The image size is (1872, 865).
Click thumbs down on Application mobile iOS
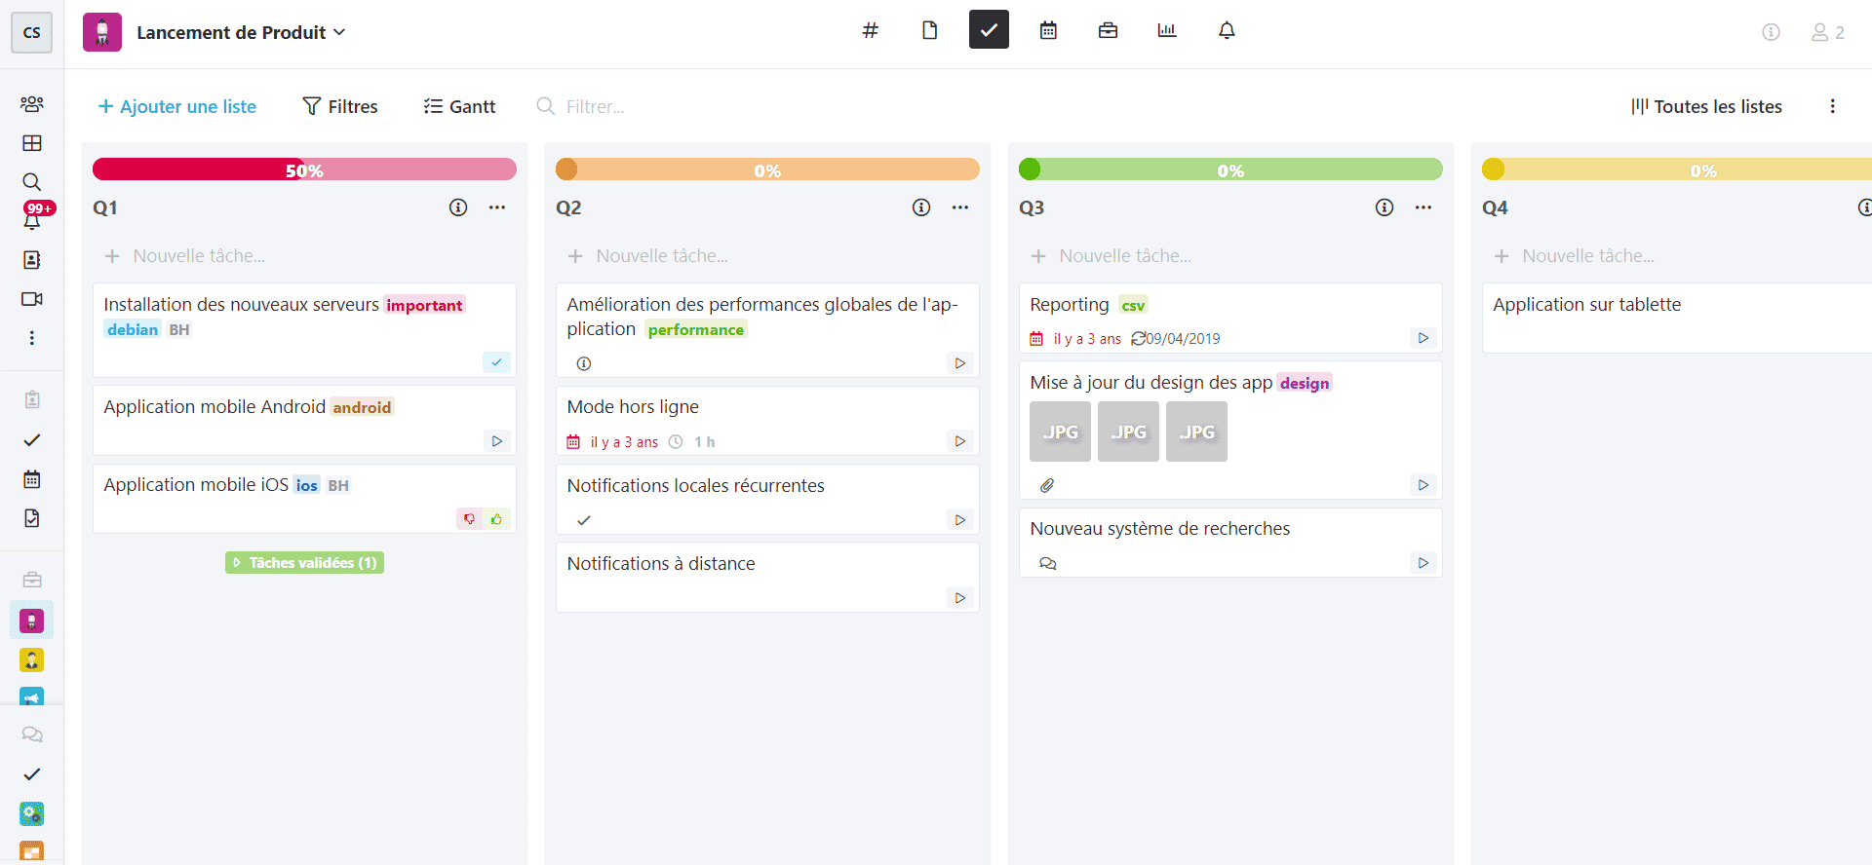tap(470, 519)
